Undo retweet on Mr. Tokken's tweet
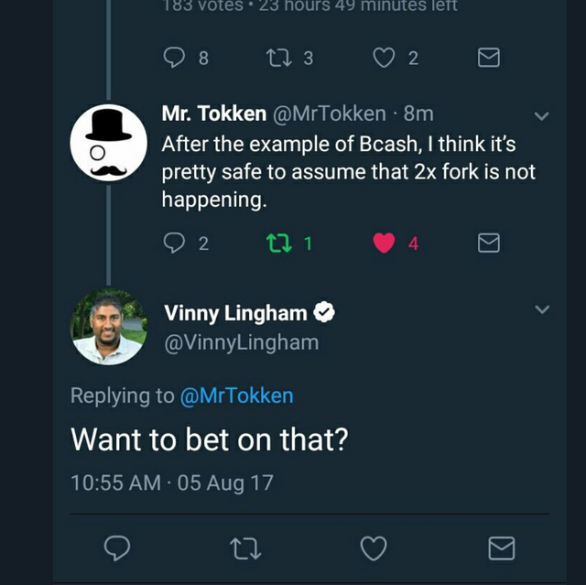Image resolution: width=586 pixels, height=585 pixels. click(277, 243)
